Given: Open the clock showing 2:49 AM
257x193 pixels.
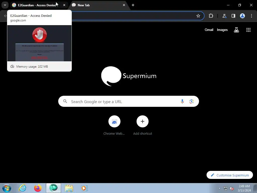Looking at the screenshot, I should click(x=244, y=188).
